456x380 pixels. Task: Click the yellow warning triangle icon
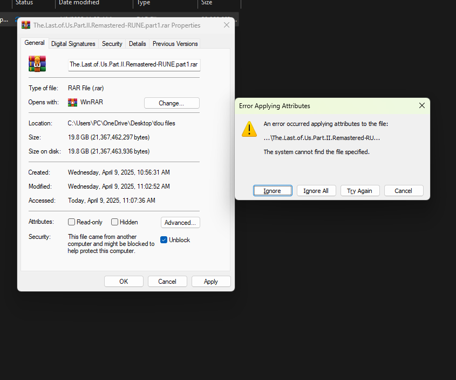pyautogui.click(x=249, y=129)
